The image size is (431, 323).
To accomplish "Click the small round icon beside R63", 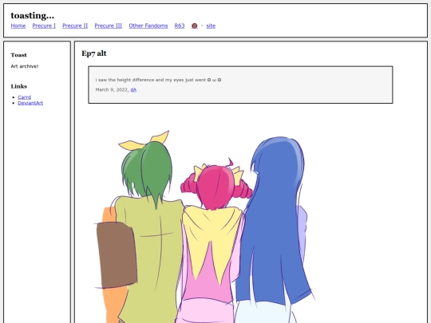I will [194, 26].
